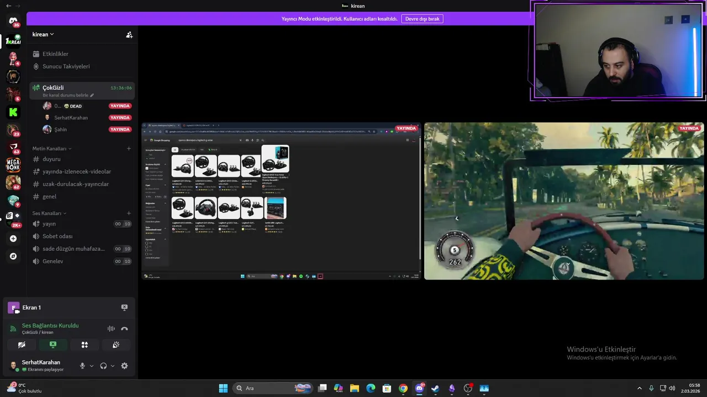Create channel in Ses Kanalları
This screenshot has width=707, height=397.
tap(129, 213)
